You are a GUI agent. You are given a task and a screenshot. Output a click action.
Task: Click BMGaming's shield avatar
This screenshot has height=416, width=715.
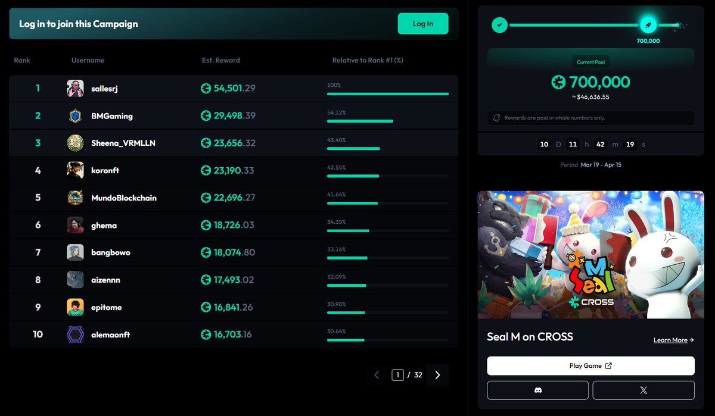pos(75,116)
